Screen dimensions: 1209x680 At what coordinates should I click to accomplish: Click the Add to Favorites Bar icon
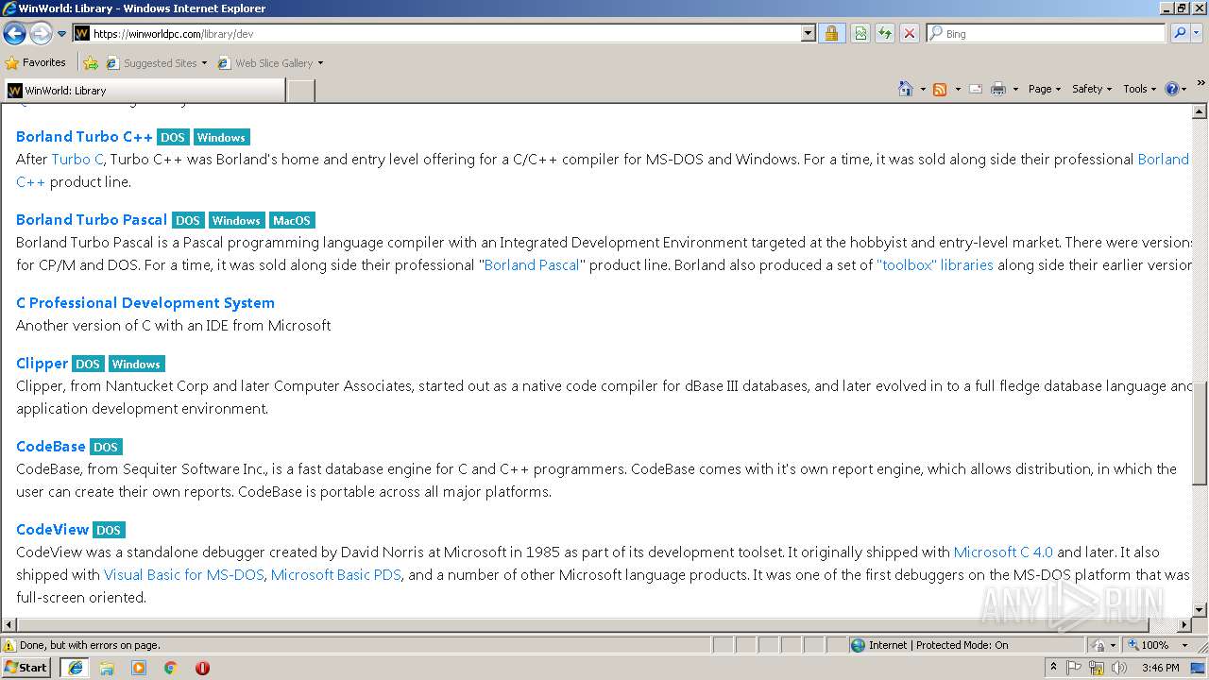tap(91, 63)
